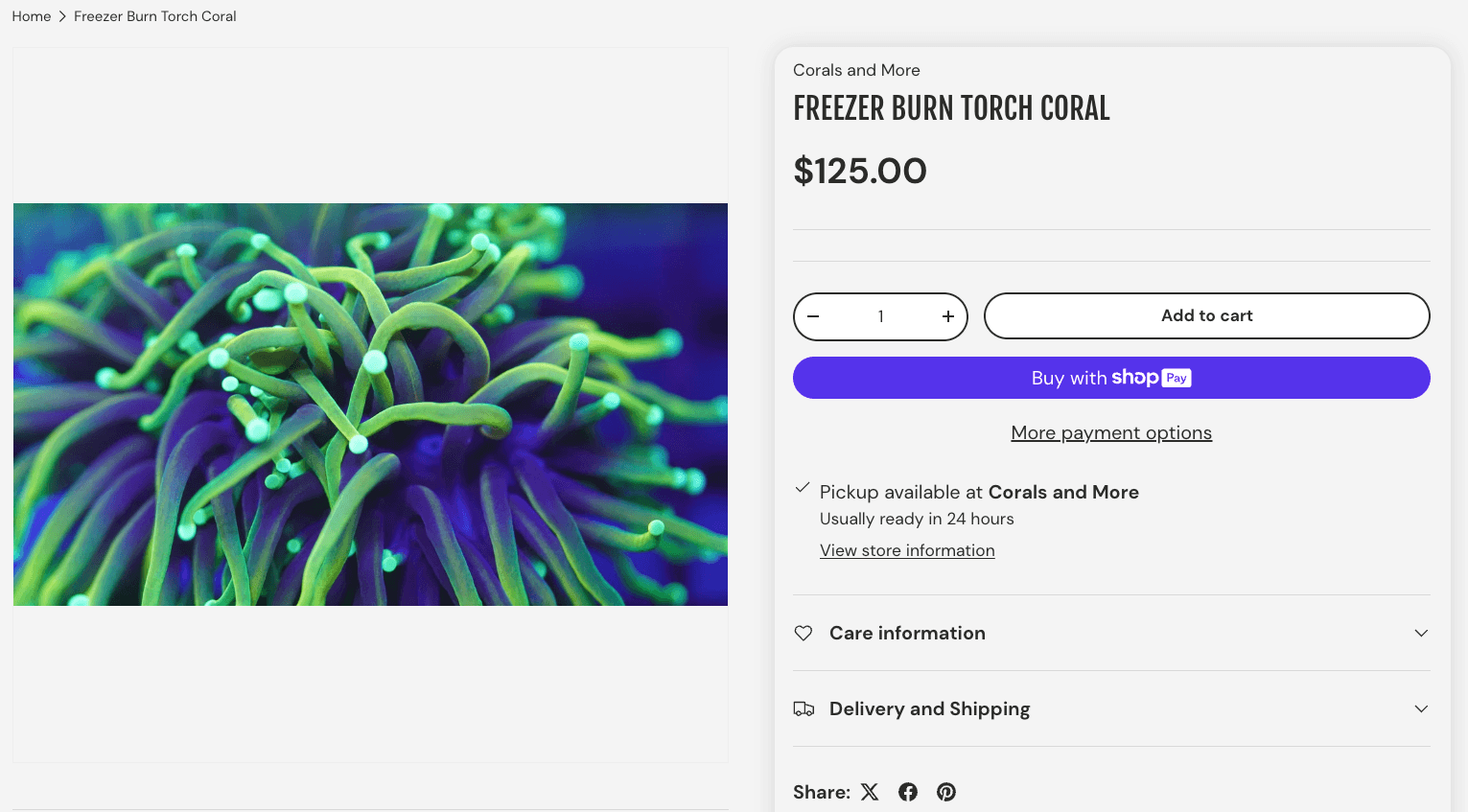Open the Home breadcrumb link
The height and width of the screenshot is (812, 1468).
[31, 16]
